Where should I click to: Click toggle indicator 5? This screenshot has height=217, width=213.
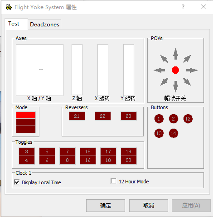47,151
